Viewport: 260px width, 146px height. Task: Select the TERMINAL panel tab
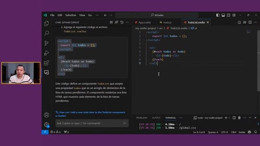click(x=171, y=118)
